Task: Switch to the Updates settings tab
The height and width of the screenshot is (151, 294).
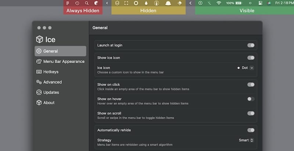Action: pyautogui.click(x=60, y=92)
